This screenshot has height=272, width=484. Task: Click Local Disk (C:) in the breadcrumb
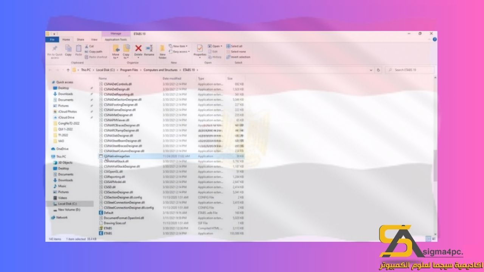pyautogui.click(x=105, y=70)
